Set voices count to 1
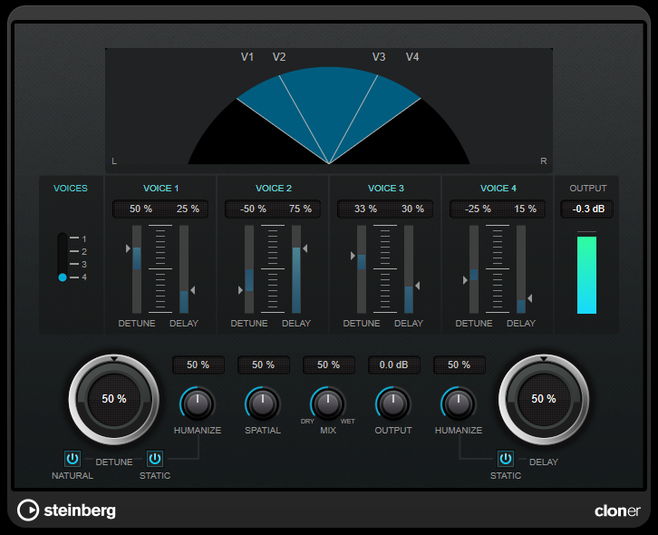Screen dimensions: 658x535 79,238
